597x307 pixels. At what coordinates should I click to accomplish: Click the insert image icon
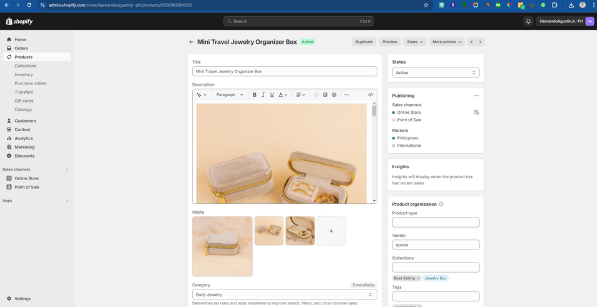pyautogui.click(x=325, y=94)
